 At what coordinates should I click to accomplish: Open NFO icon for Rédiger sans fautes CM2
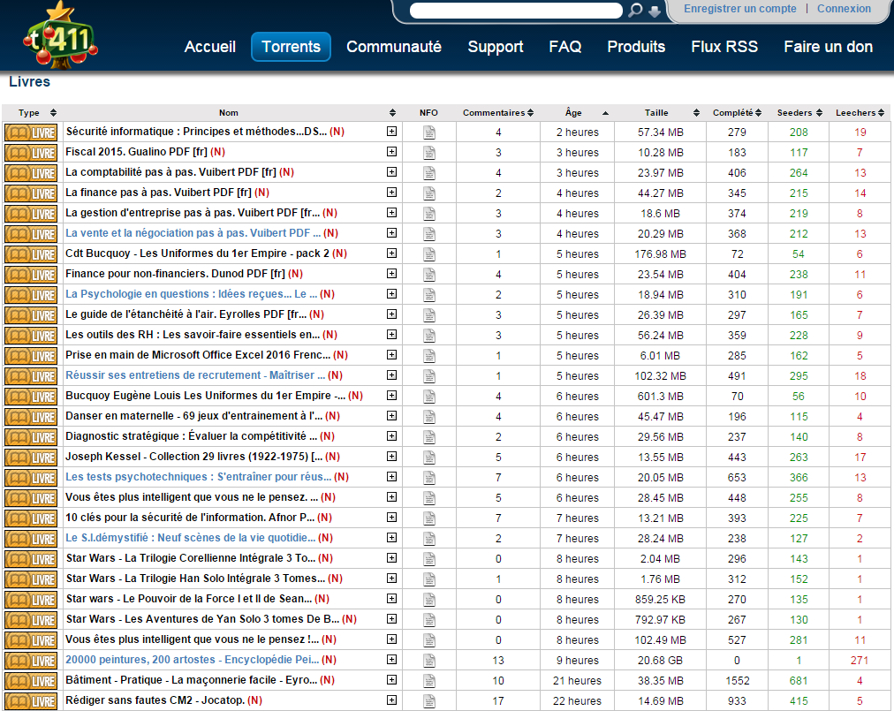tap(429, 701)
